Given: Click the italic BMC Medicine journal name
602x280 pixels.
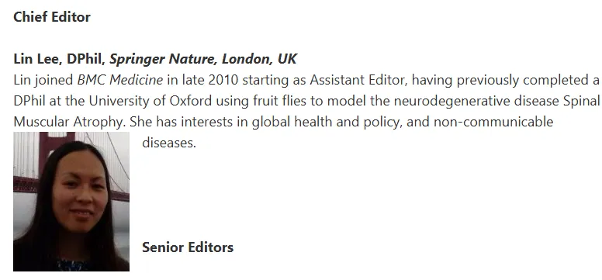Looking at the screenshot, I should click(x=120, y=80).
